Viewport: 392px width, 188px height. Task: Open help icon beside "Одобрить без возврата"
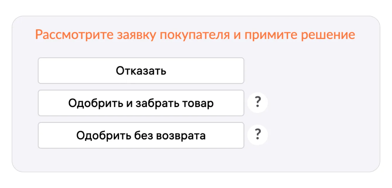[257, 135]
